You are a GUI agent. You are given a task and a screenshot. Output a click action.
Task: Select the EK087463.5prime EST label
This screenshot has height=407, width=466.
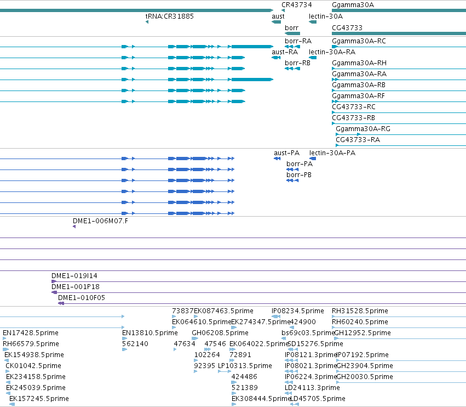[223, 311]
